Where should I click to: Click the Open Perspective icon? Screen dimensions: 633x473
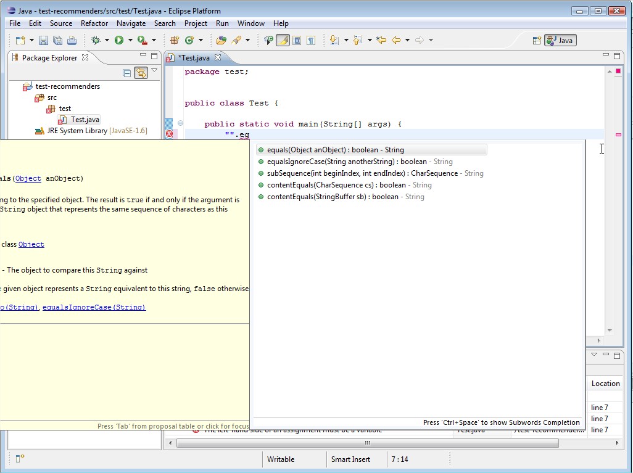click(x=537, y=40)
